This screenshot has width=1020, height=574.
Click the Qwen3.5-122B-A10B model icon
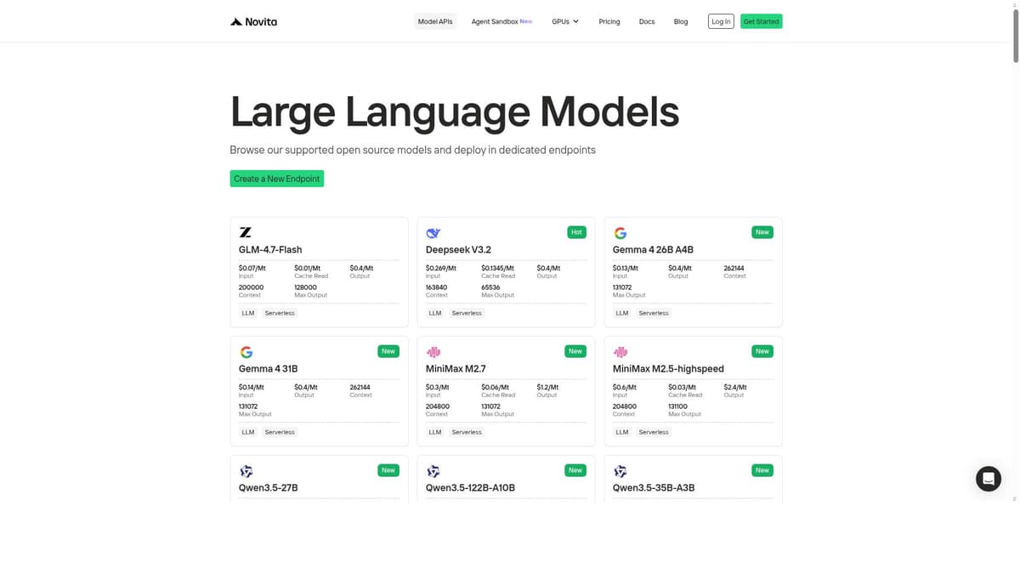point(433,470)
